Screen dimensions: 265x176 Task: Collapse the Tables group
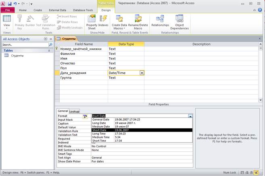[x=49, y=50]
